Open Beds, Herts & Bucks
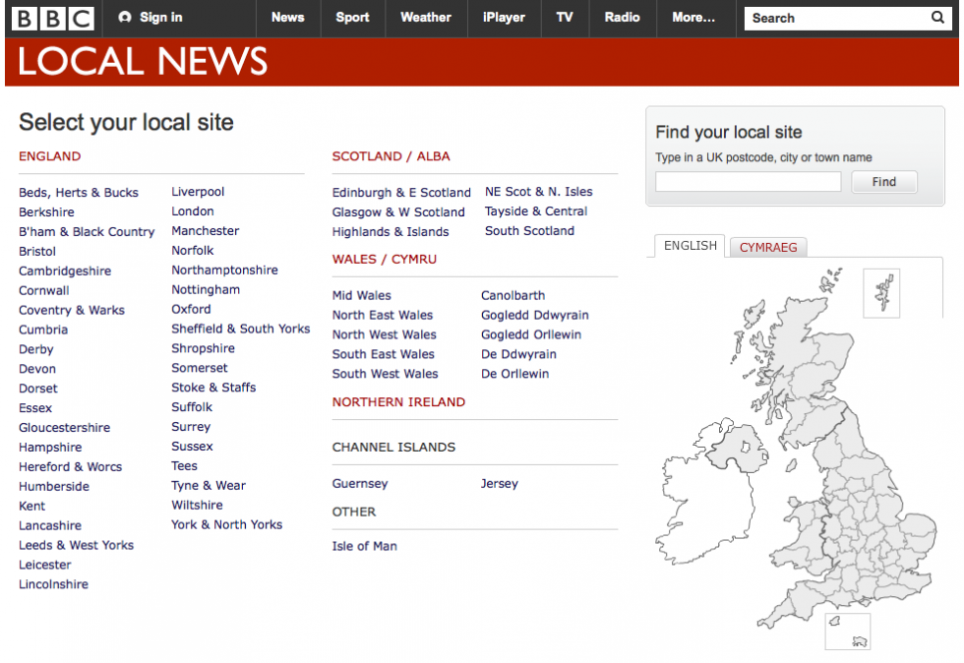 [79, 193]
